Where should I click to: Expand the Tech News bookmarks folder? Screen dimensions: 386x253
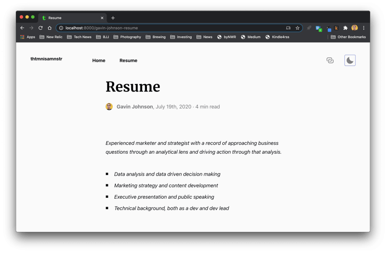click(79, 37)
